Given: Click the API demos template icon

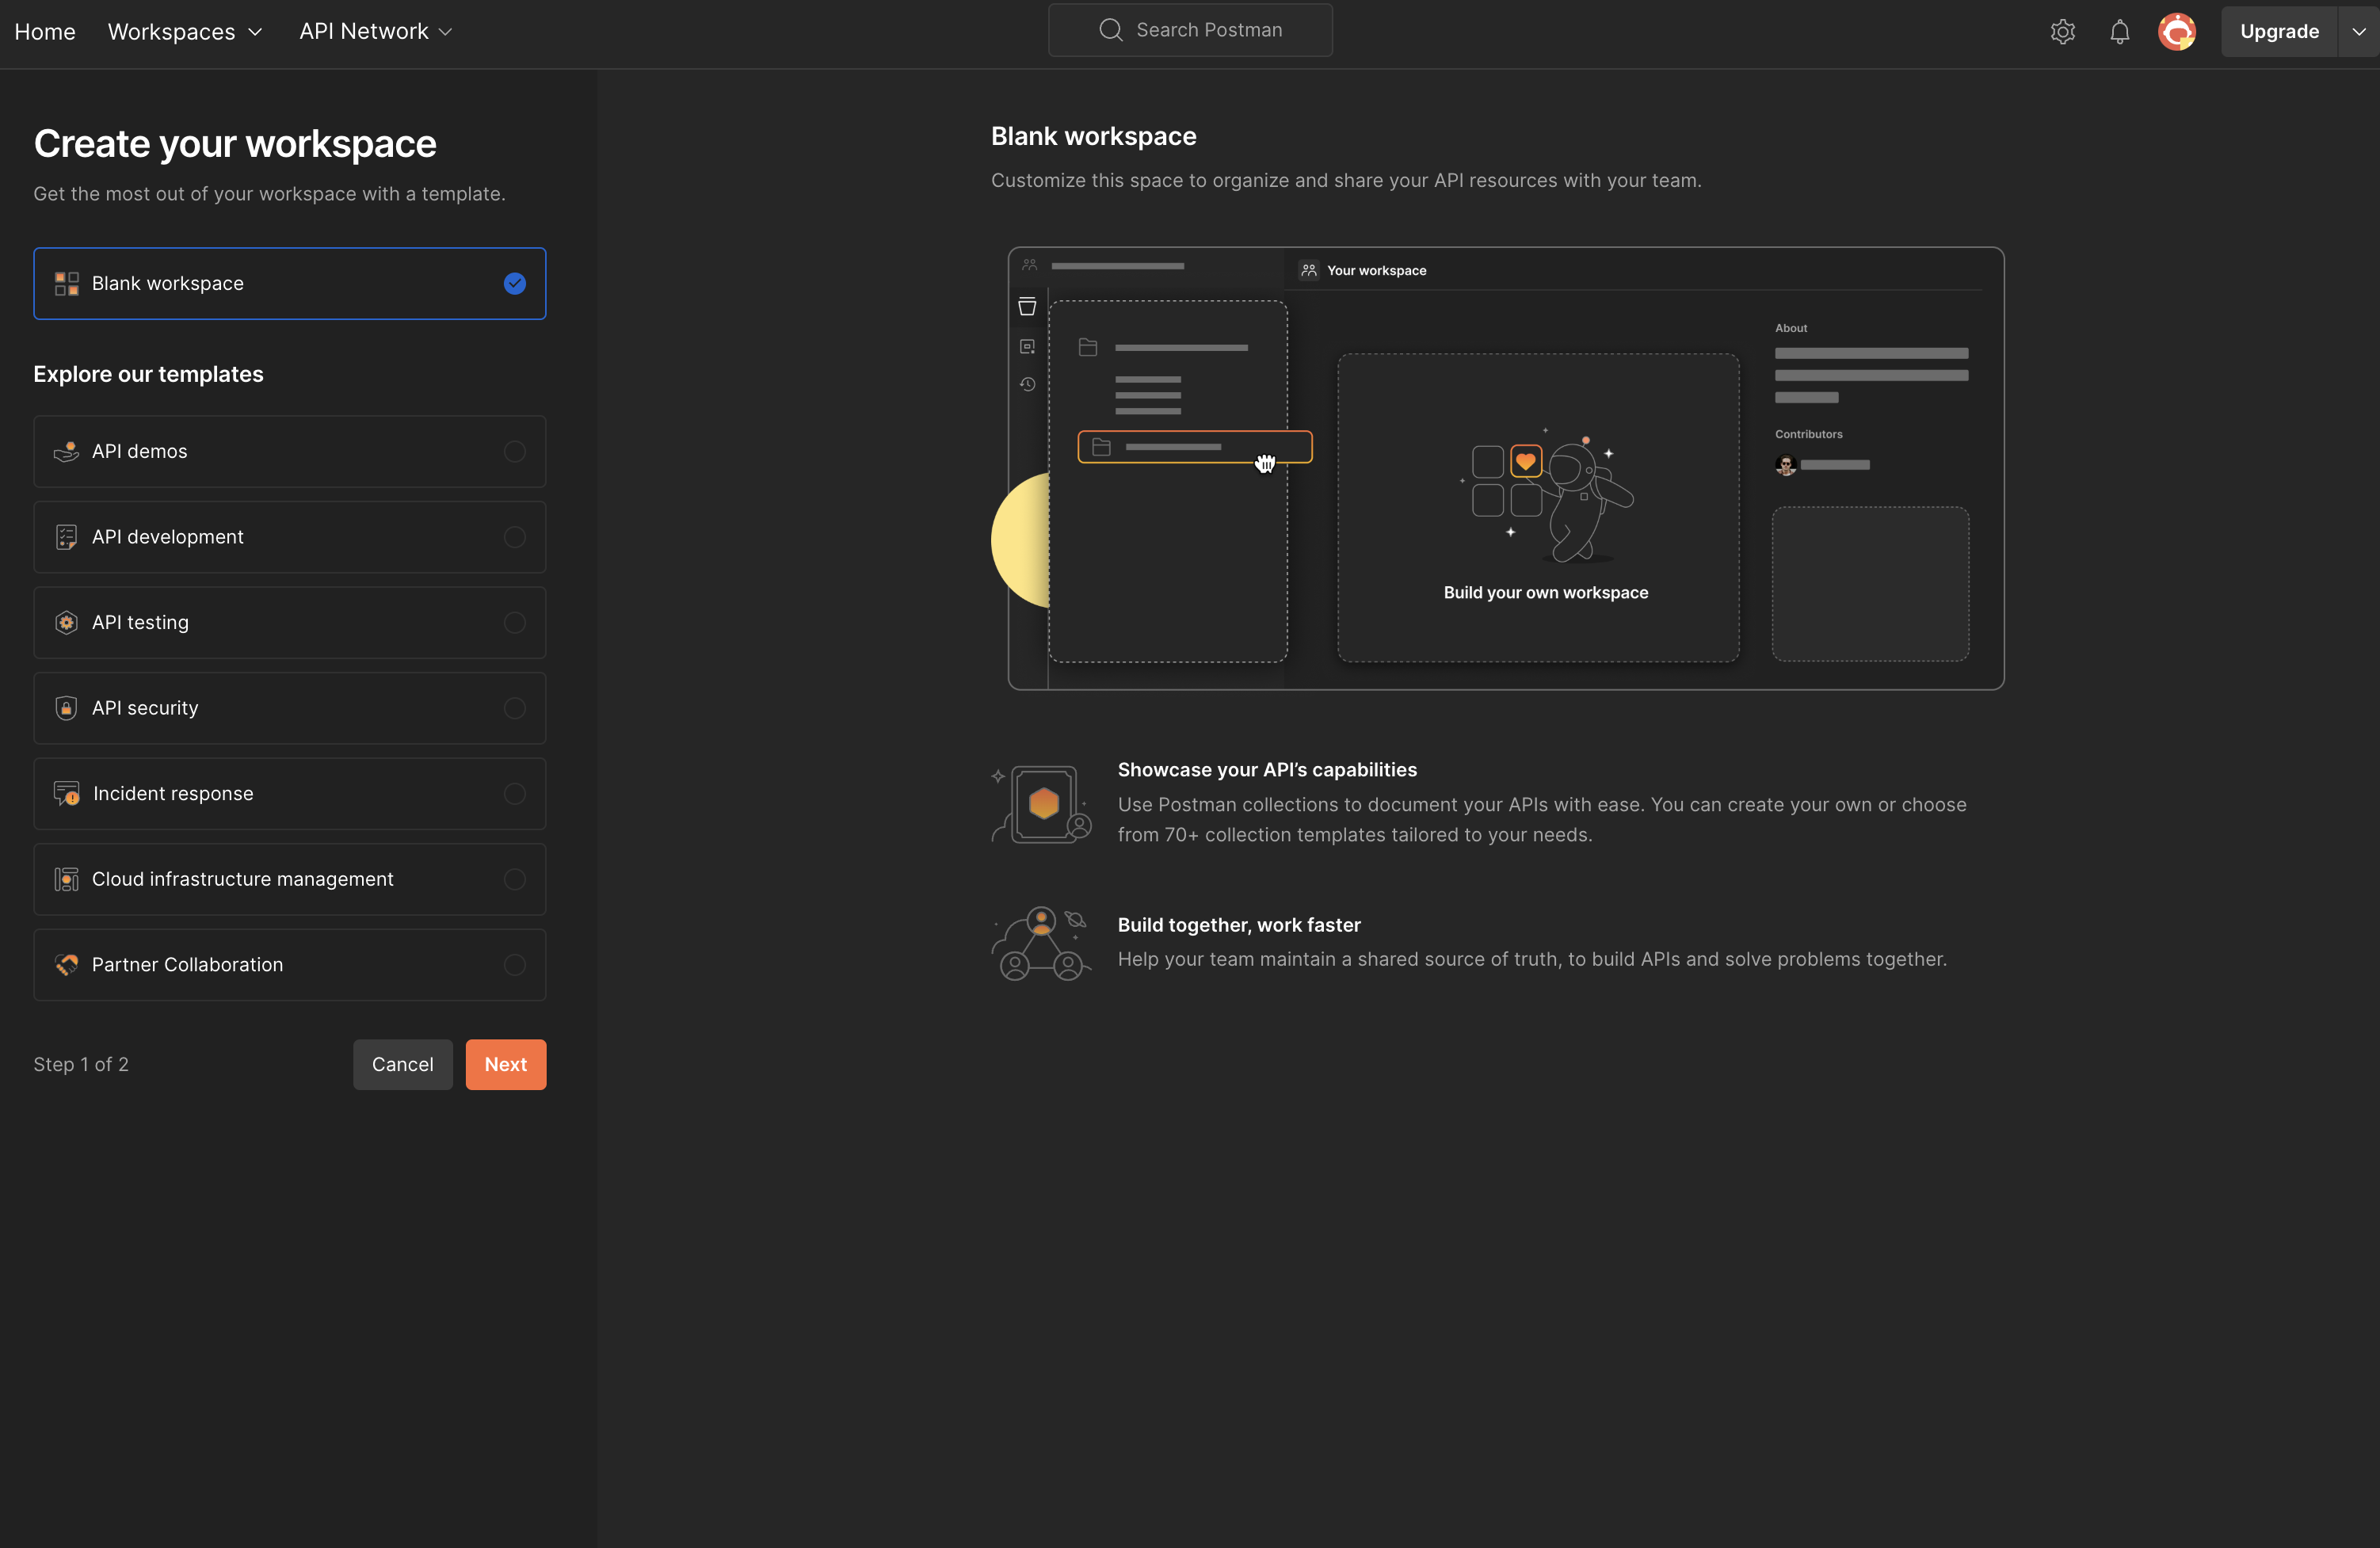Looking at the screenshot, I should [x=66, y=452].
